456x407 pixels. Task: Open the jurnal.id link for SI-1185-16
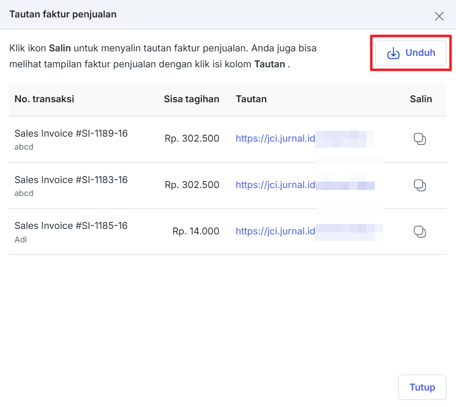point(275,231)
